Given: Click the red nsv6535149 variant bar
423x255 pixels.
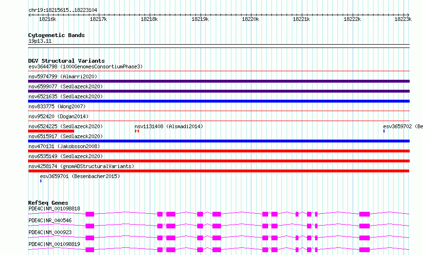Looking at the screenshot, I should click(219, 161).
